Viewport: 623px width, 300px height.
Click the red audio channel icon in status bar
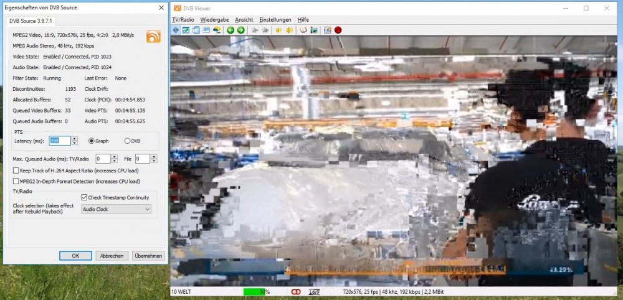(x=296, y=291)
